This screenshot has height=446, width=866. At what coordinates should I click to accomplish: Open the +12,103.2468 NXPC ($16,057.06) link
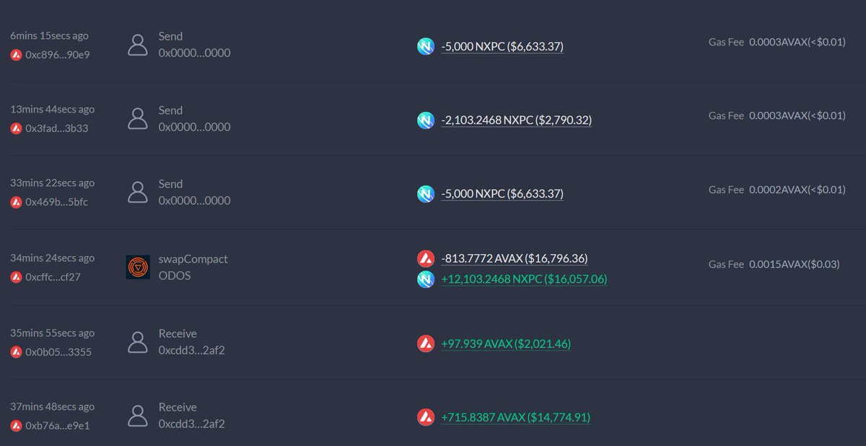(x=525, y=279)
